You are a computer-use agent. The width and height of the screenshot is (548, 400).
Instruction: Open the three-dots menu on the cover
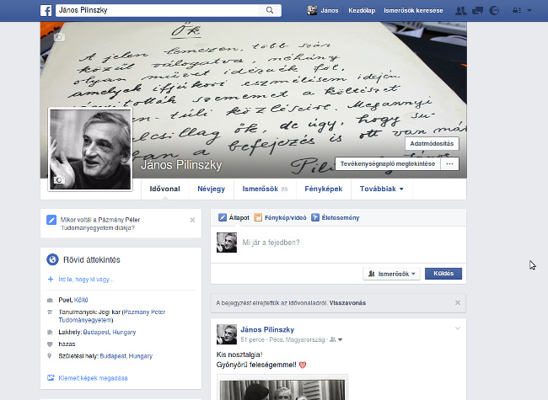click(450, 163)
